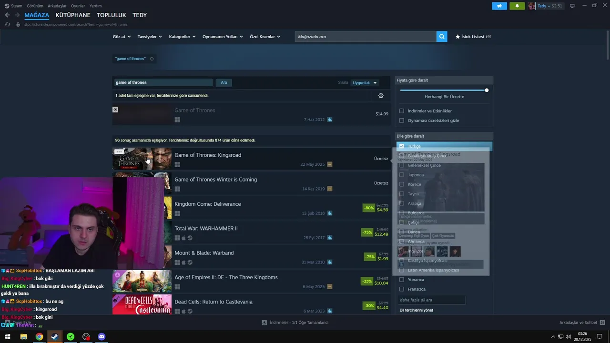The height and width of the screenshot is (343, 610).
Task: Open the Oynamanın Yolları dropdown
Action: [223, 37]
